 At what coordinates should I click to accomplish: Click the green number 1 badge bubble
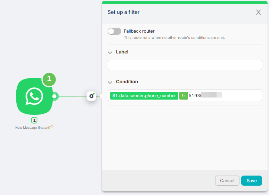coord(49,79)
